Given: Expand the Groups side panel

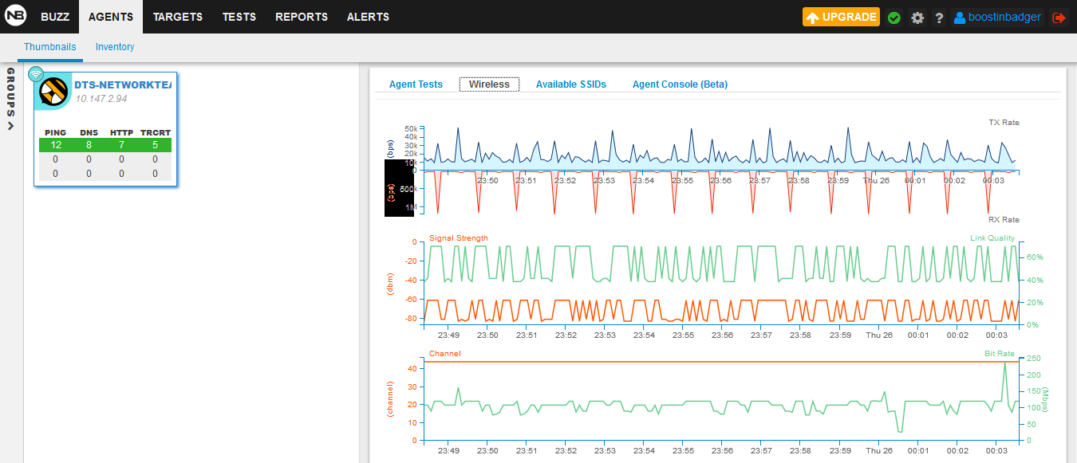Looking at the screenshot, I should tap(11, 99).
